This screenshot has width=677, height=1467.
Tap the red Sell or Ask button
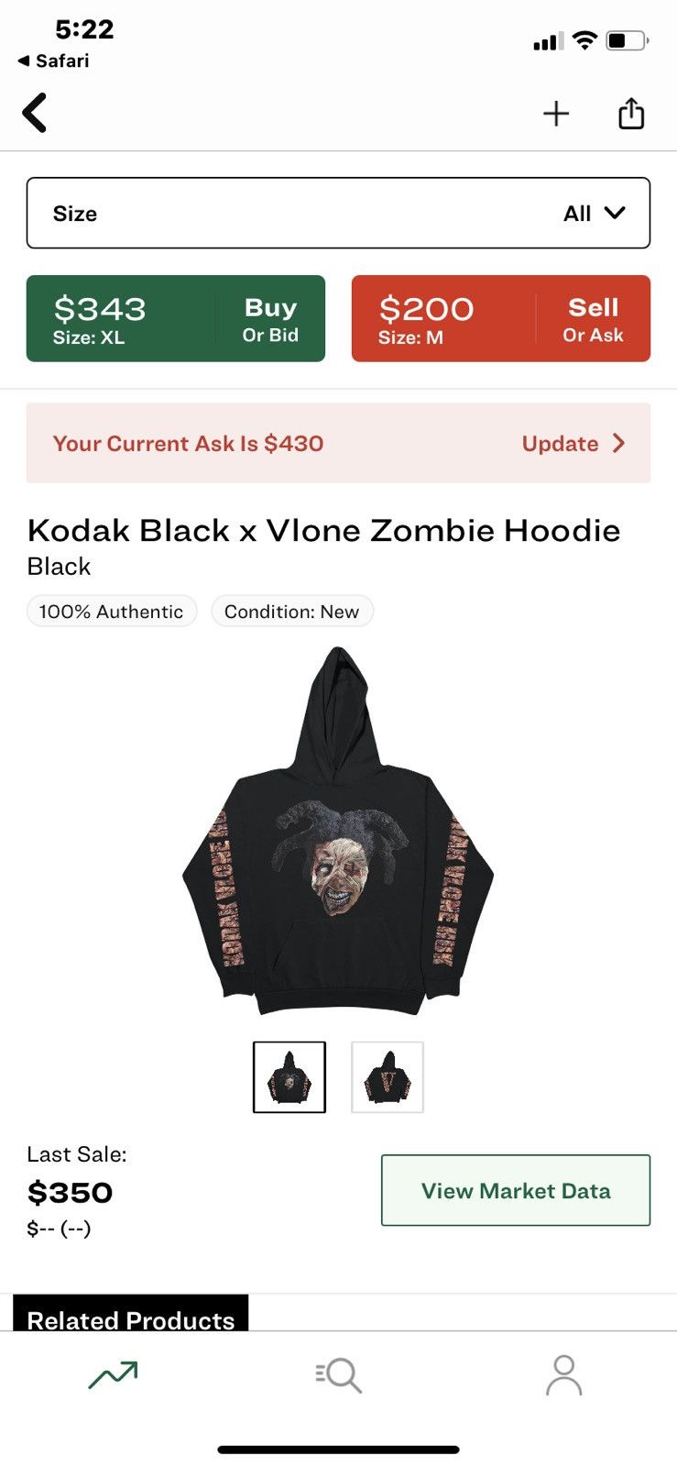point(501,318)
